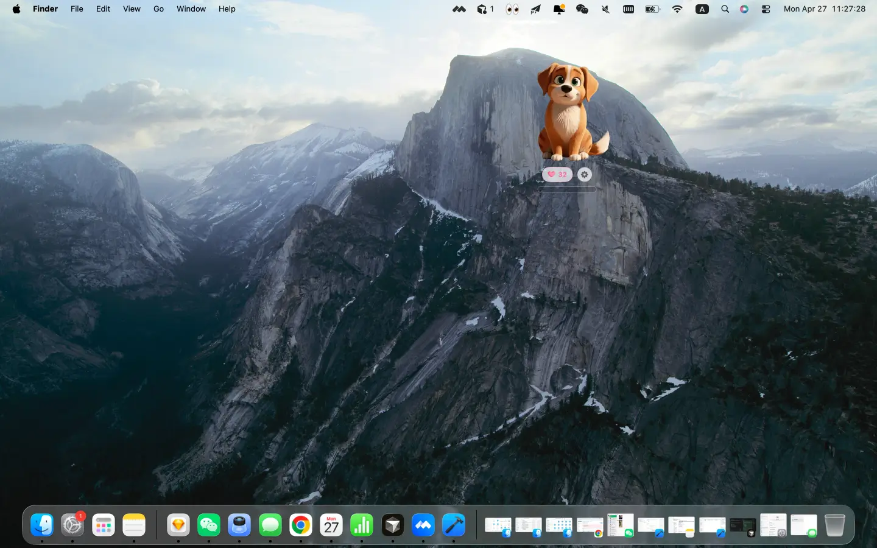Open the Wi-Fi status menu
This screenshot has width=877, height=548.
click(x=677, y=9)
